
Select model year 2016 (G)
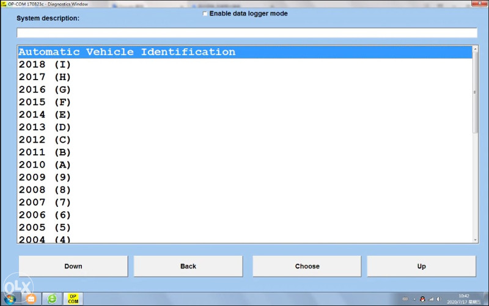[245, 89]
